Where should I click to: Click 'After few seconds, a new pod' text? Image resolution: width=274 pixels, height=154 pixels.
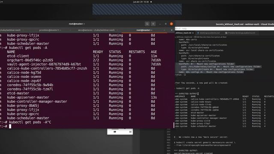[201, 83]
